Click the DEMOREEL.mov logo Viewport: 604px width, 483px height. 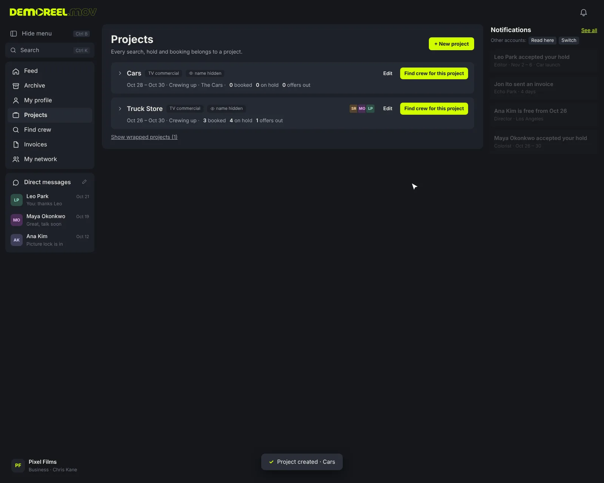tap(53, 12)
